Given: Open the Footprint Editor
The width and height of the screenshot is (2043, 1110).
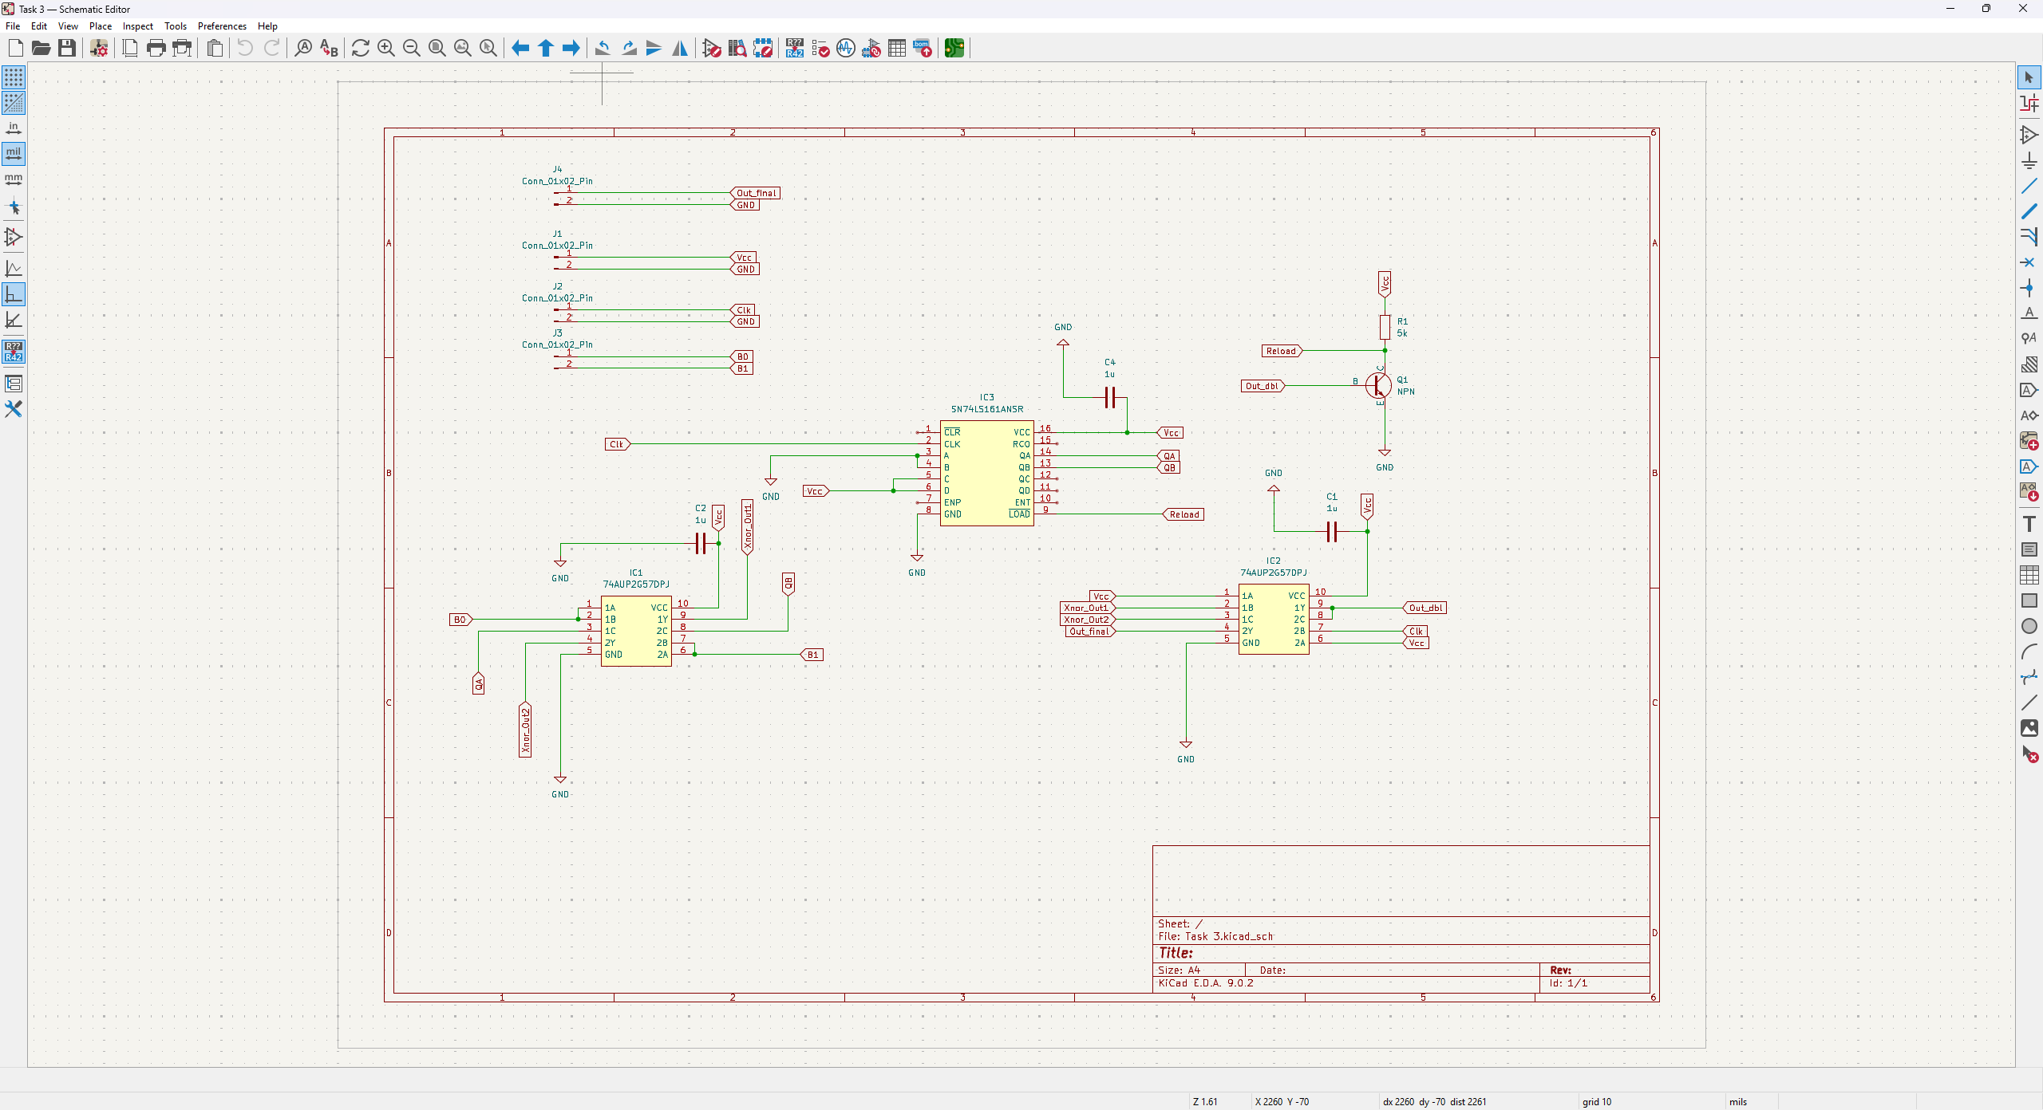Looking at the screenshot, I should pyautogui.click(x=763, y=49).
